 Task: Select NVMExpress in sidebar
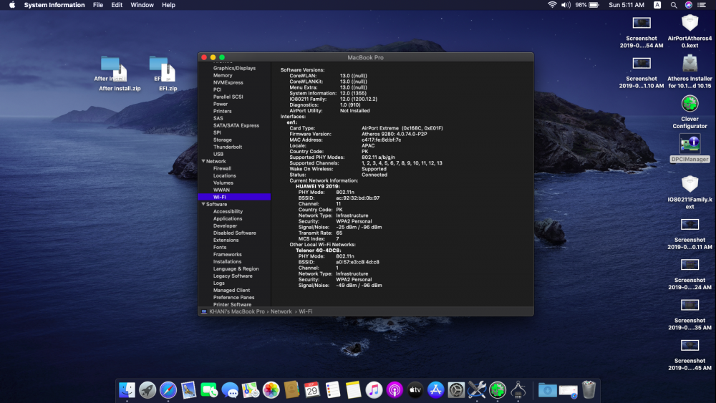pos(228,82)
